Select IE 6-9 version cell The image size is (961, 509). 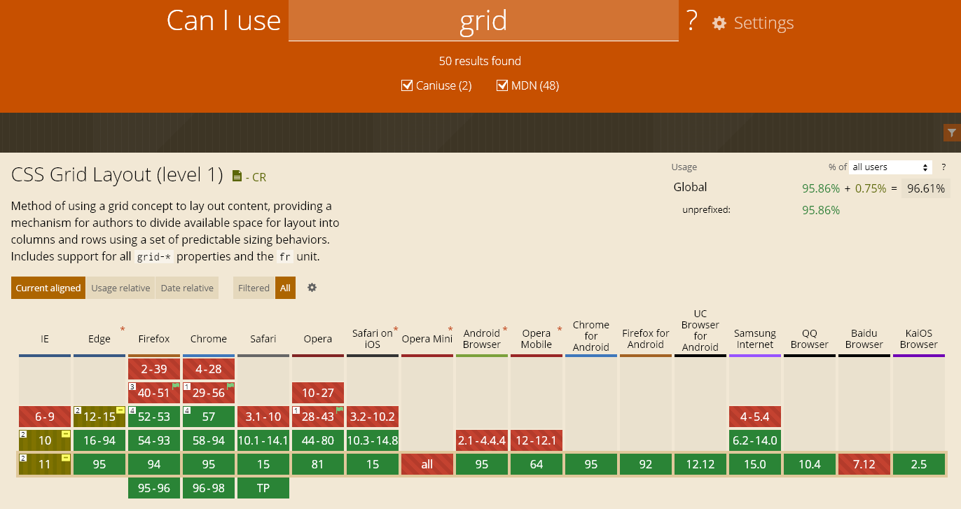point(45,417)
